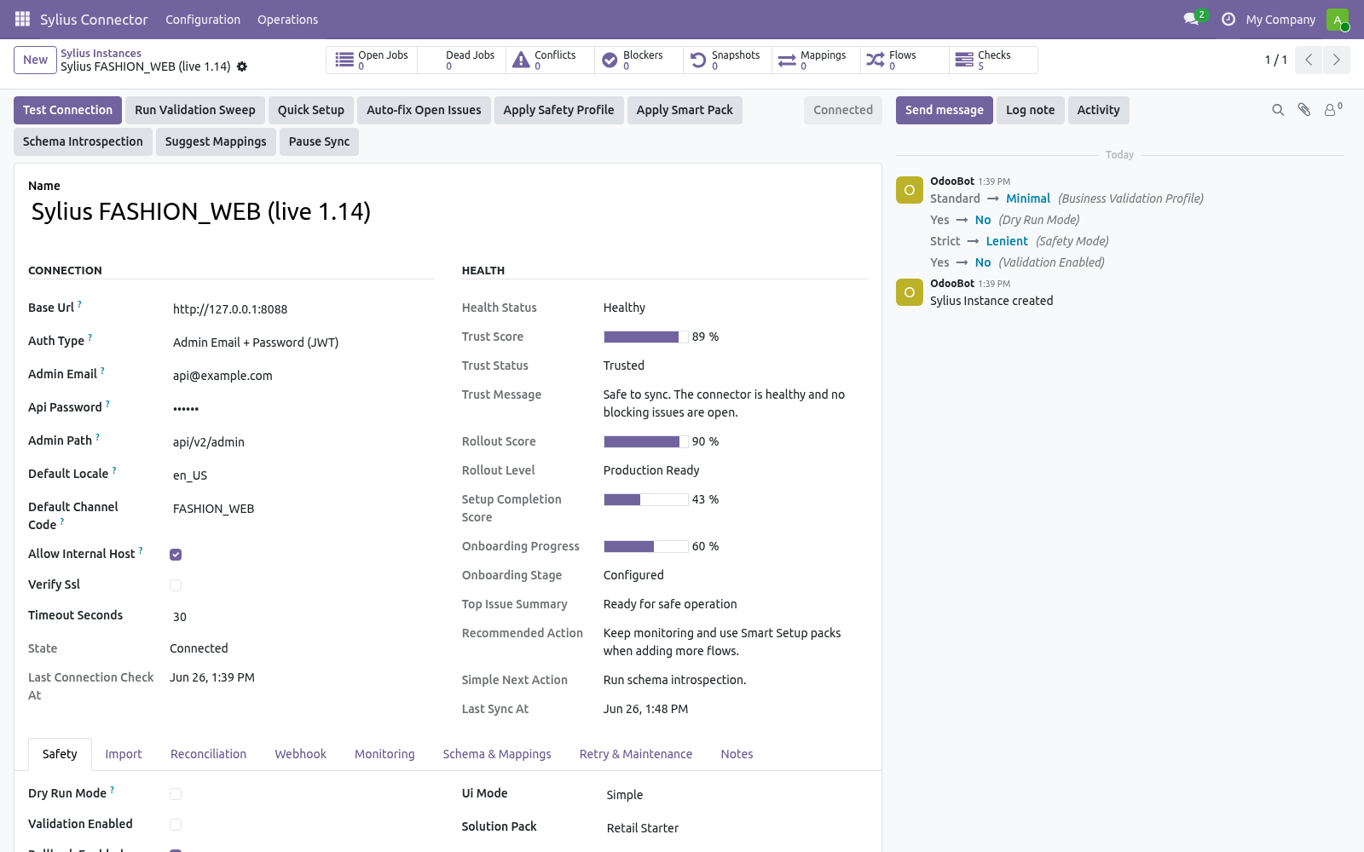Screen dimensions: 1364x852
Task: Open the conversations chat icon
Action: (1191, 19)
